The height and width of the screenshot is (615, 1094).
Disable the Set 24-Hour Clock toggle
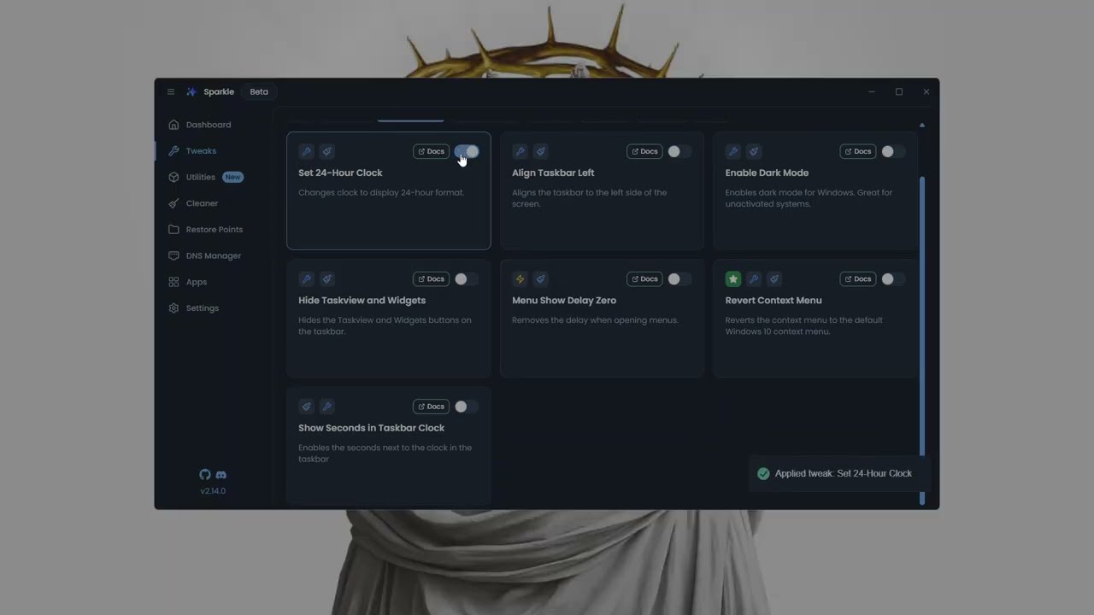pos(467,151)
